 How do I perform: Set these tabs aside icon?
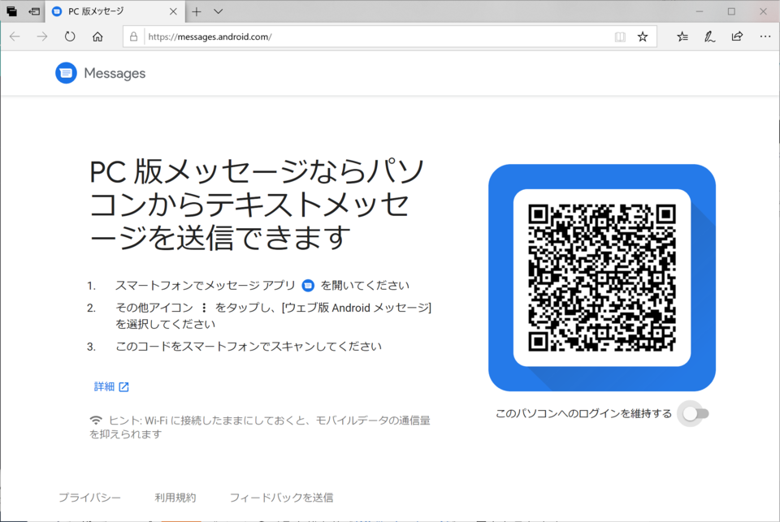(34, 11)
